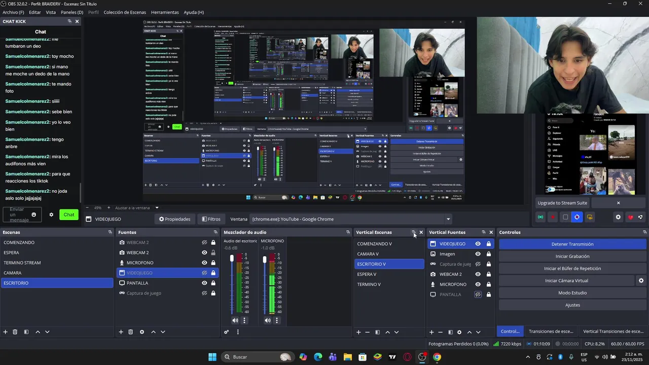Open audio mixer panel options menu

(x=238, y=332)
